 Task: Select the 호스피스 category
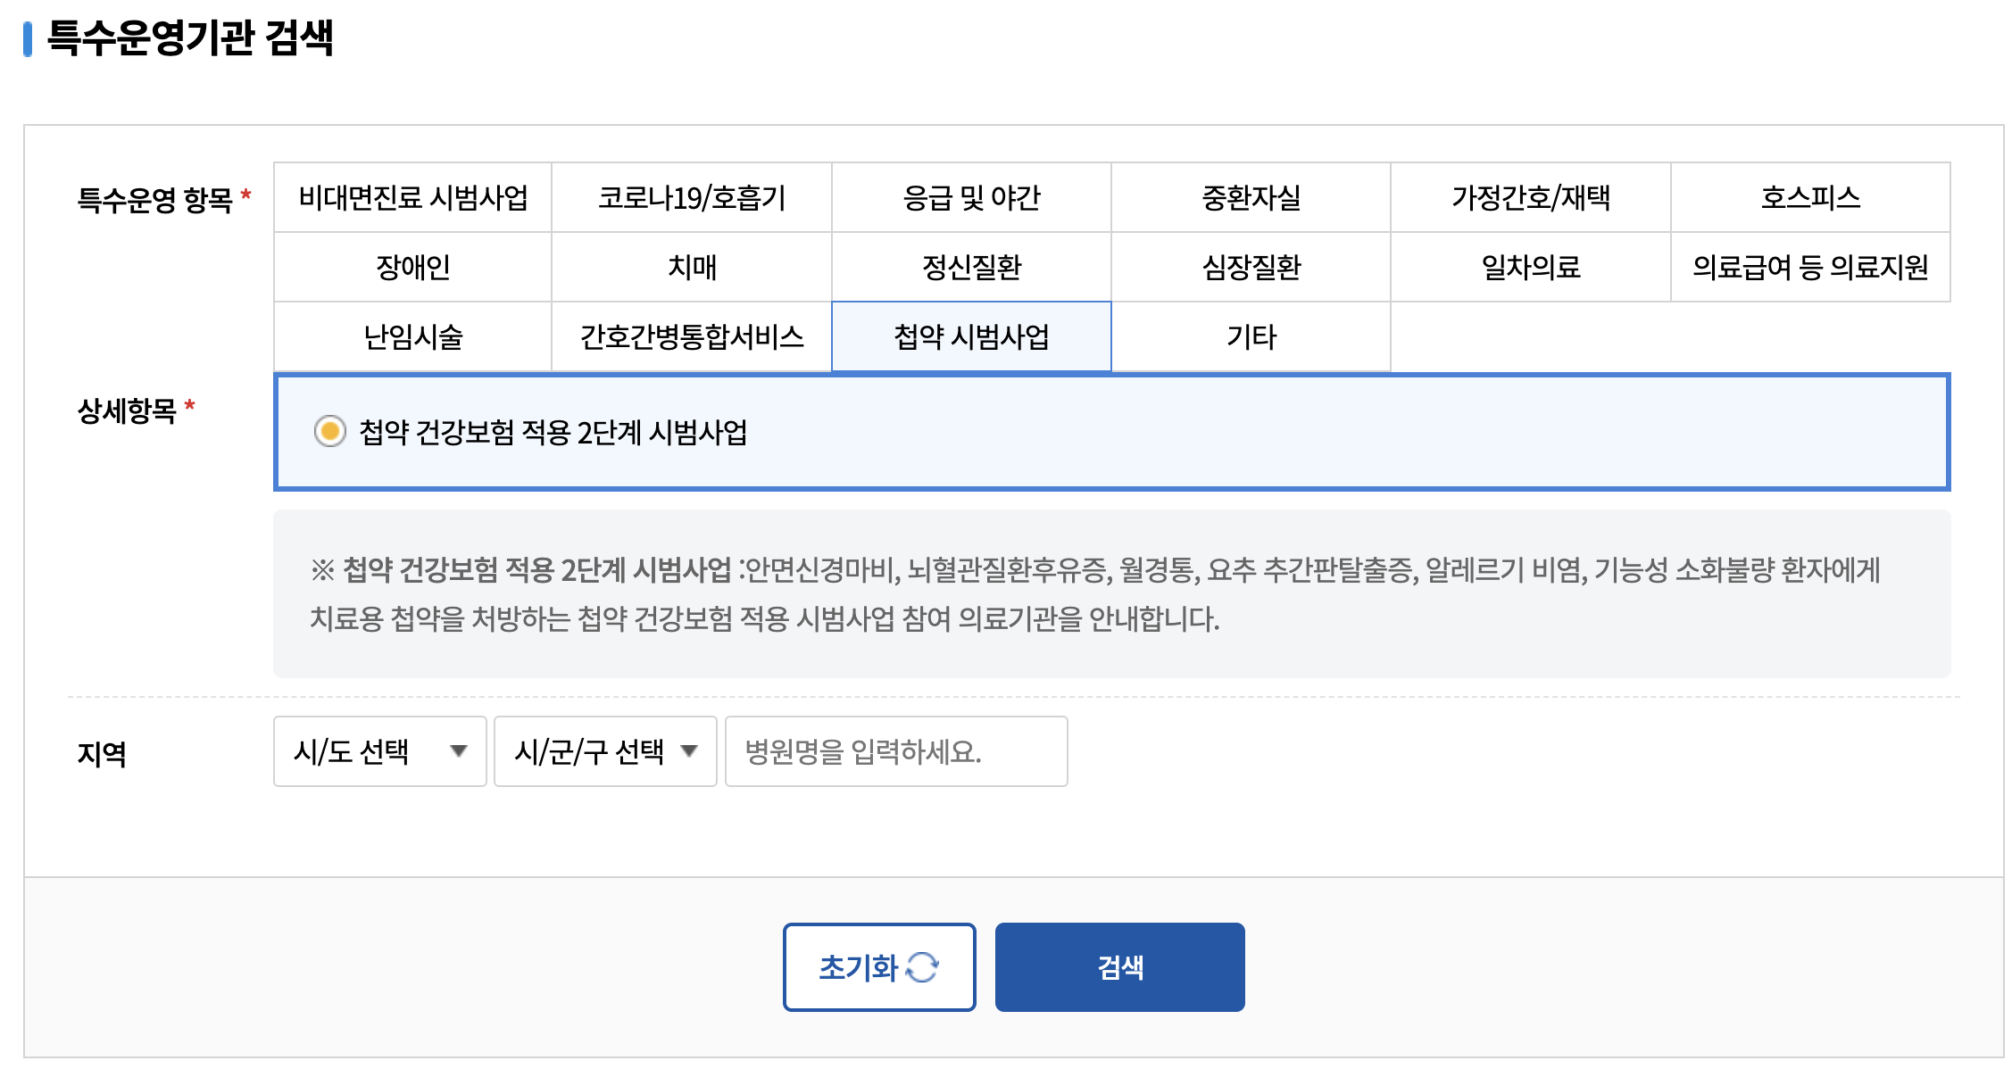pos(1809,199)
